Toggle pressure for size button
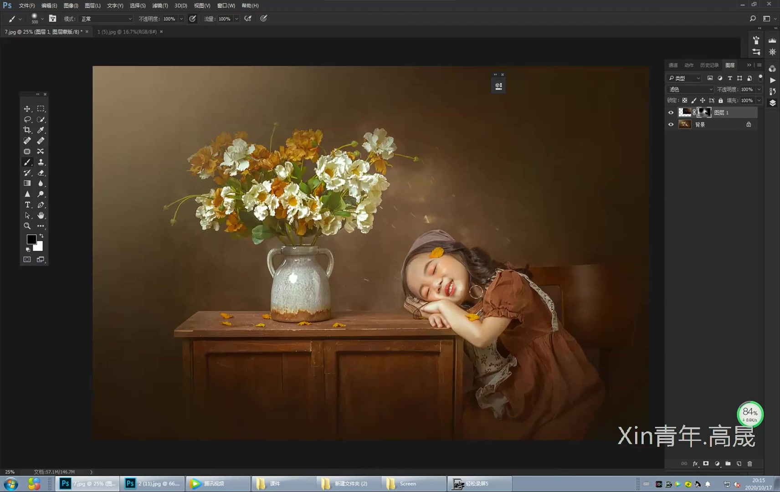Screen dimensions: 780x492 click(263, 19)
